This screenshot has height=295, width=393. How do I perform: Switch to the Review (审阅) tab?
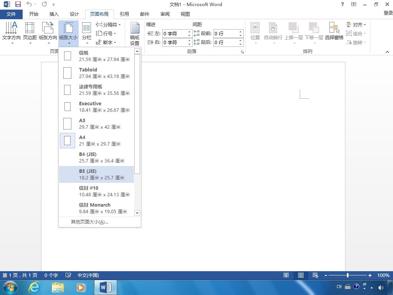165,14
